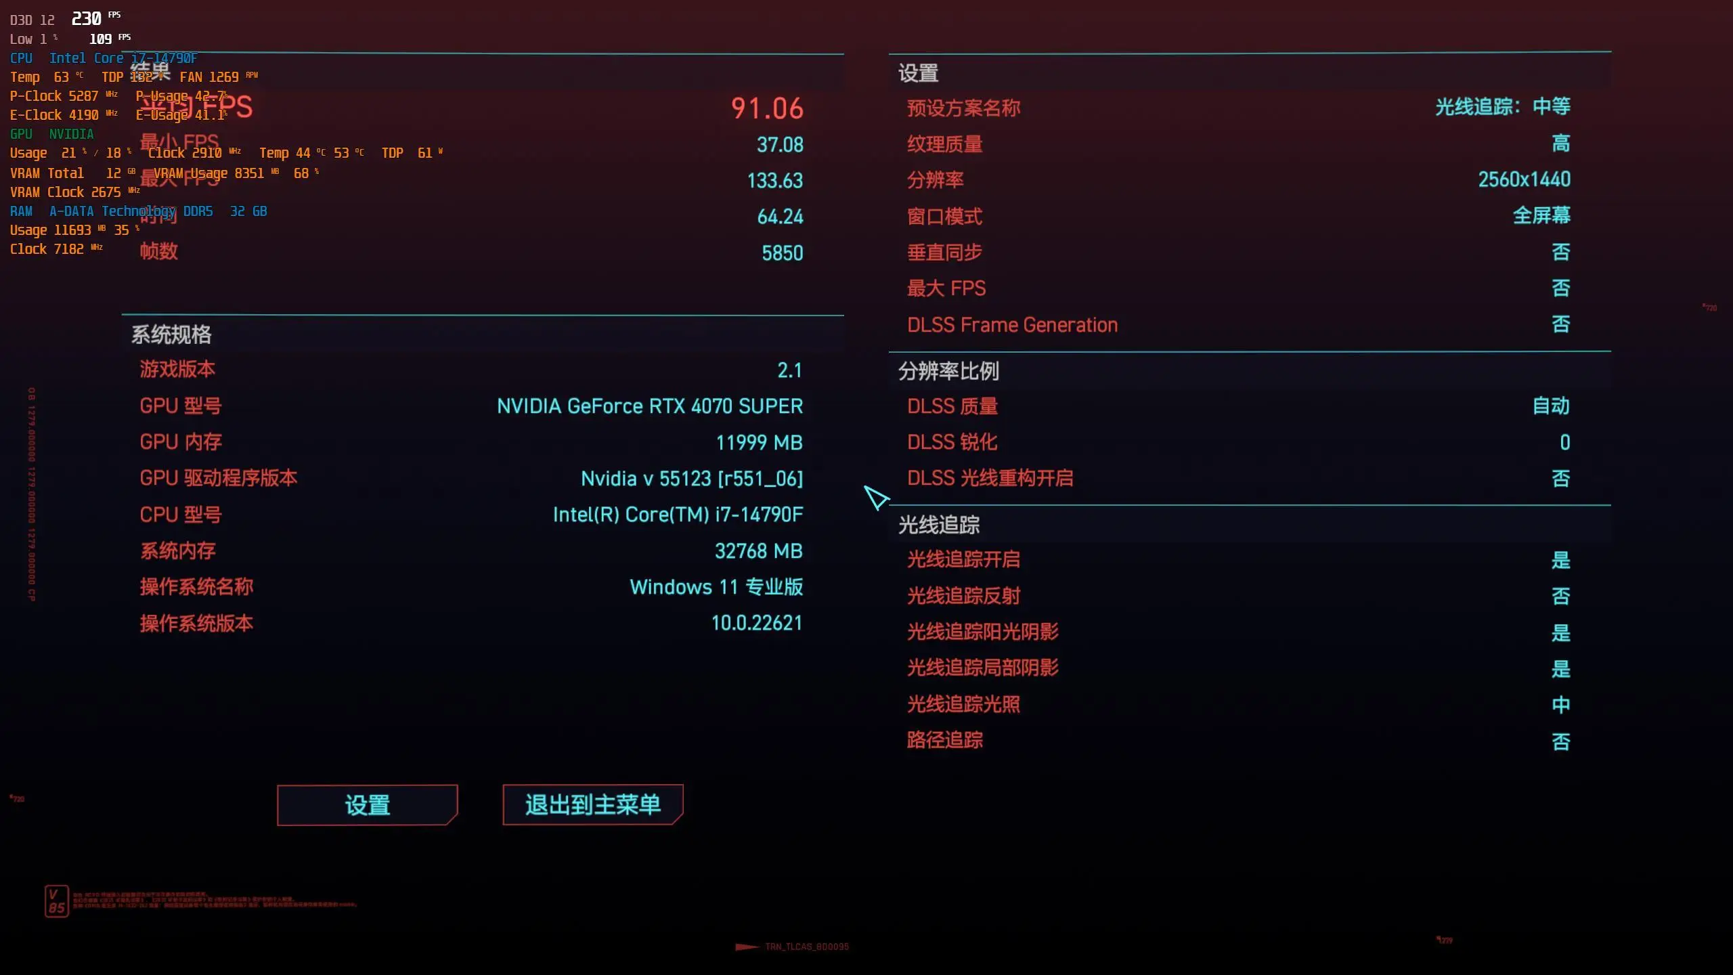Image resolution: width=1733 pixels, height=975 pixels.
Task: Click 退出到主菜单 (Exit to Main Menu)
Action: (x=593, y=805)
